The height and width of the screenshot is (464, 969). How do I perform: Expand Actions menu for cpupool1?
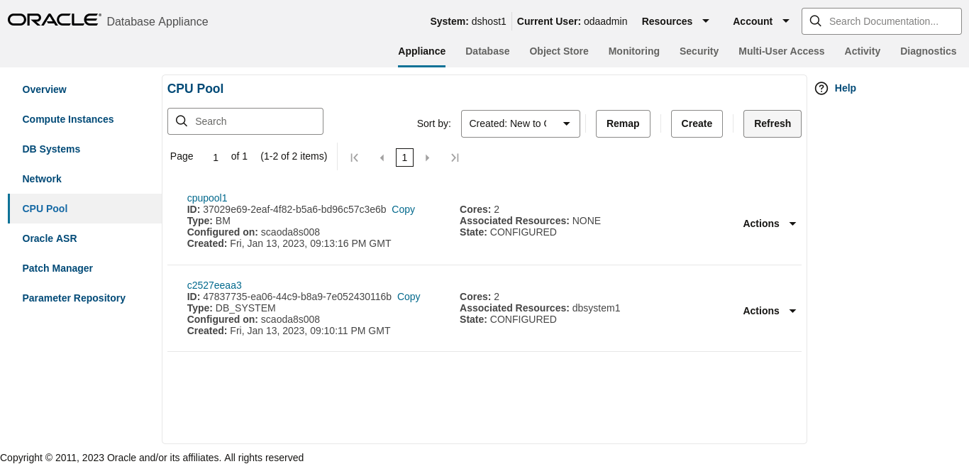pyautogui.click(x=770, y=223)
